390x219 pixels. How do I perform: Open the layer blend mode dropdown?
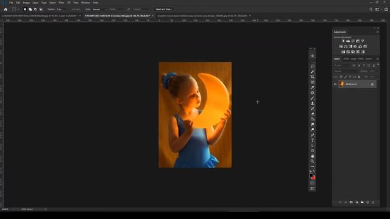pyautogui.click(x=346, y=71)
